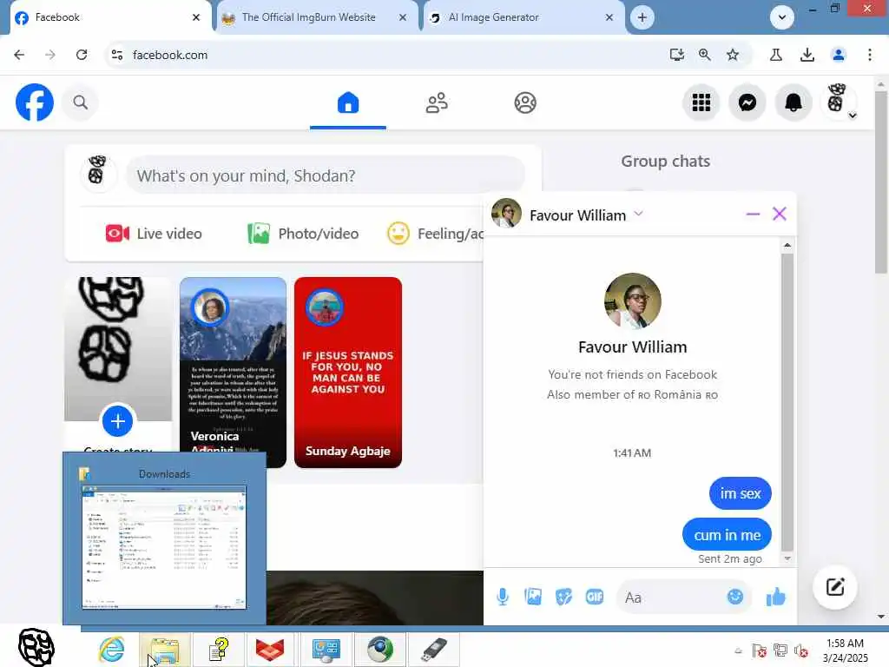Open Sunday Agbaje's story card

coord(348,372)
